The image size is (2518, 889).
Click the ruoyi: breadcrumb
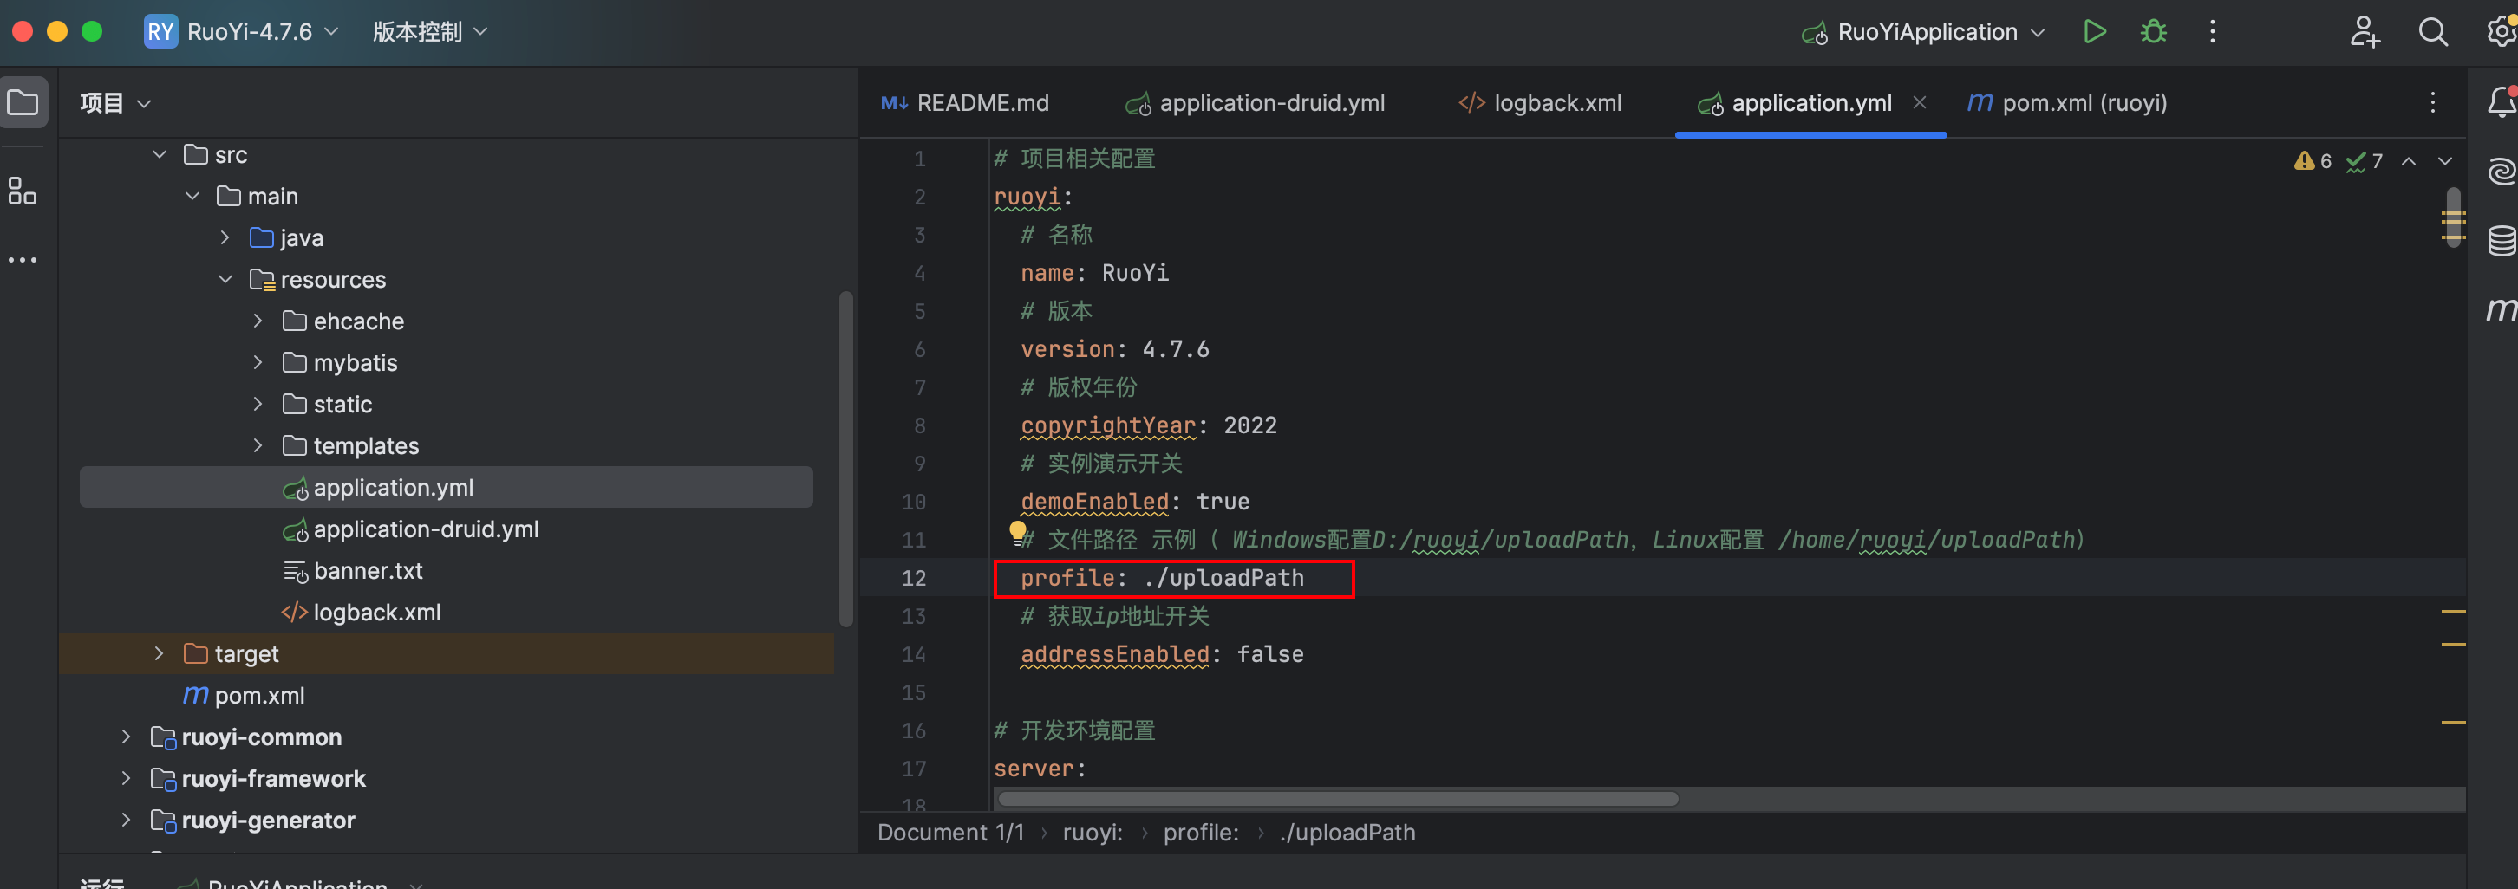1093,833
